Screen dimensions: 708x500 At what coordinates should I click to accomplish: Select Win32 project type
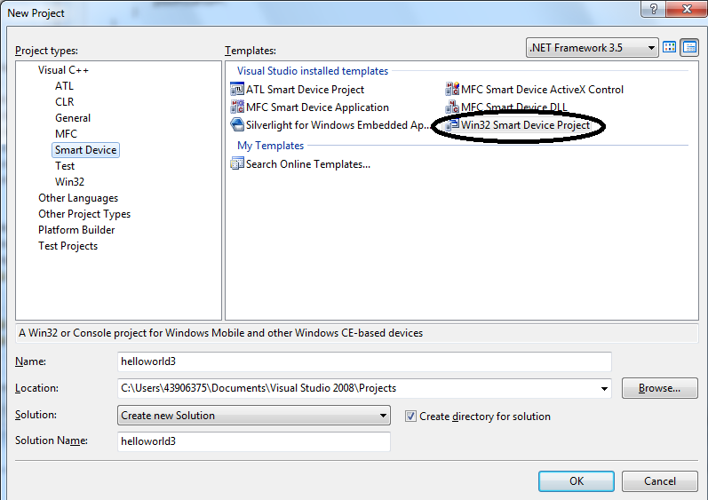pos(69,182)
